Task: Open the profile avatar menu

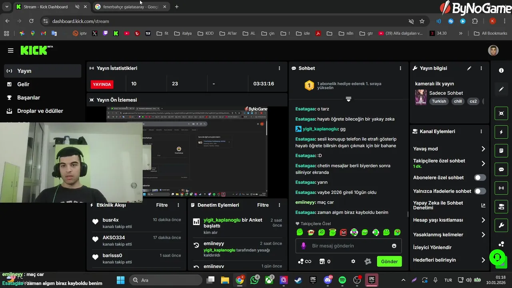Action: click(x=493, y=50)
